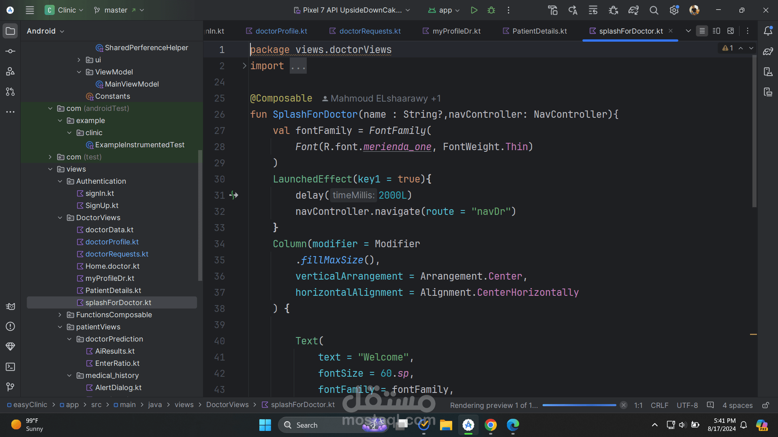The height and width of the screenshot is (437, 778).
Task: Run the app with the green play button
Action: pyautogui.click(x=474, y=10)
